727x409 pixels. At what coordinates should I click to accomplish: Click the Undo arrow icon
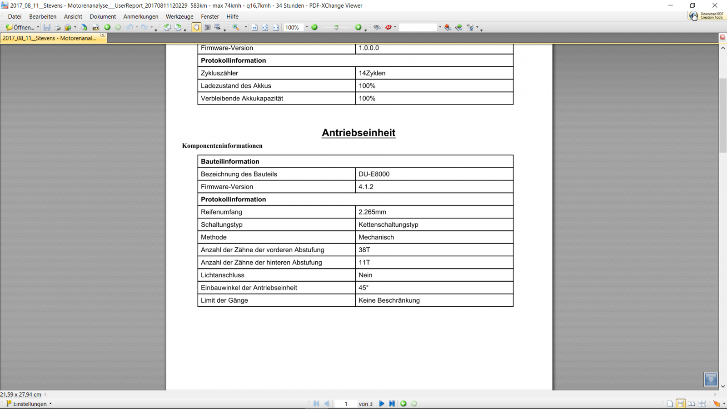tap(129, 27)
